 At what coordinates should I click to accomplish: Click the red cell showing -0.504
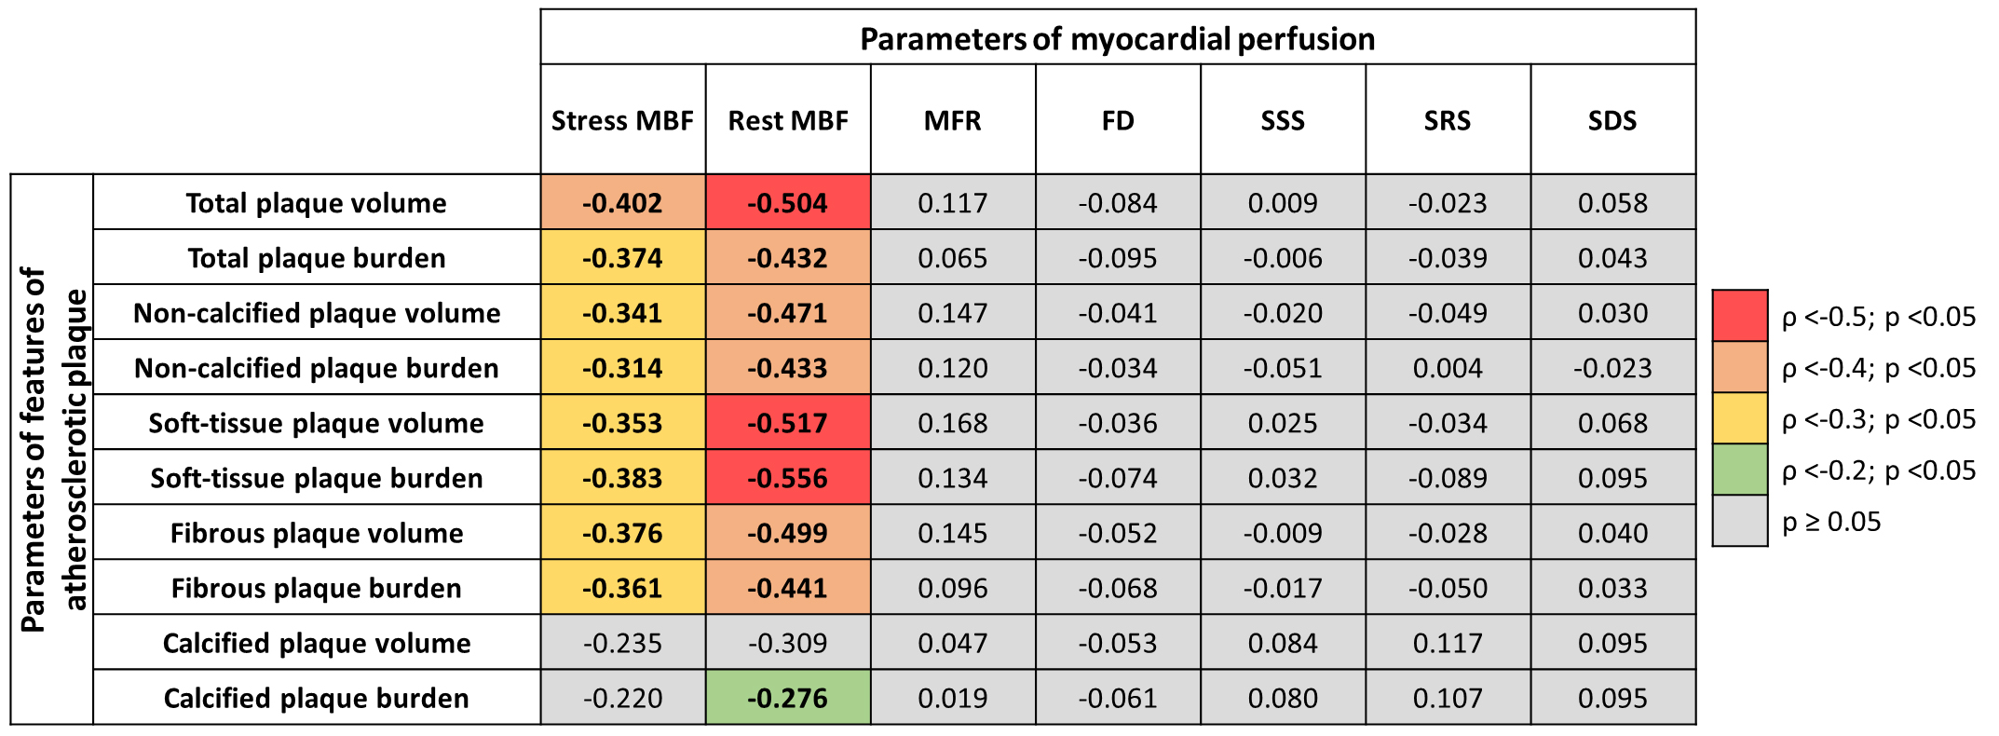pos(788,203)
